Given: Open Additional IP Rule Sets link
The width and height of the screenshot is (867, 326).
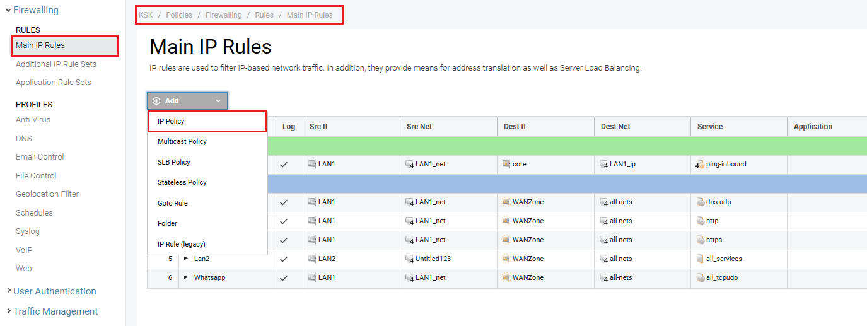Looking at the screenshot, I should tap(56, 64).
